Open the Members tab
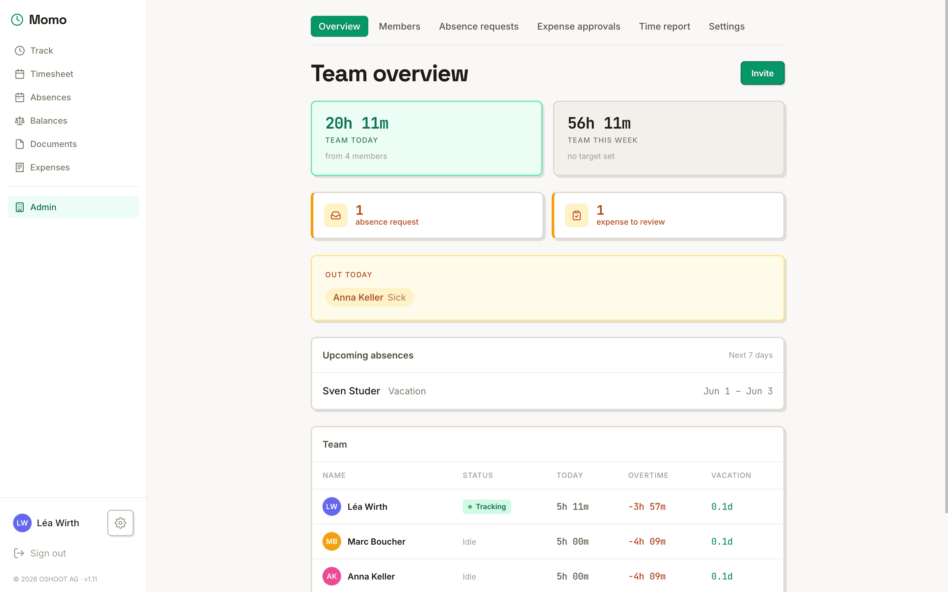Viewport: 948px width, 592px height. click(400, 26)
